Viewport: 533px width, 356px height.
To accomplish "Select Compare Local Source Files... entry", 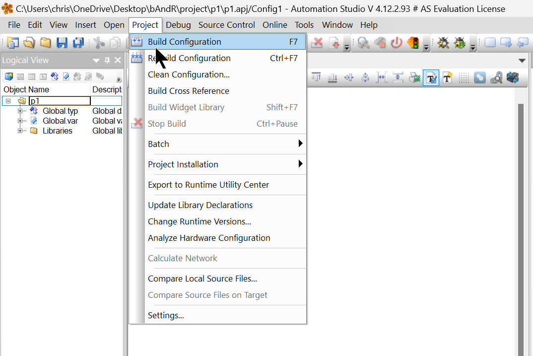I will click(217, 279).
